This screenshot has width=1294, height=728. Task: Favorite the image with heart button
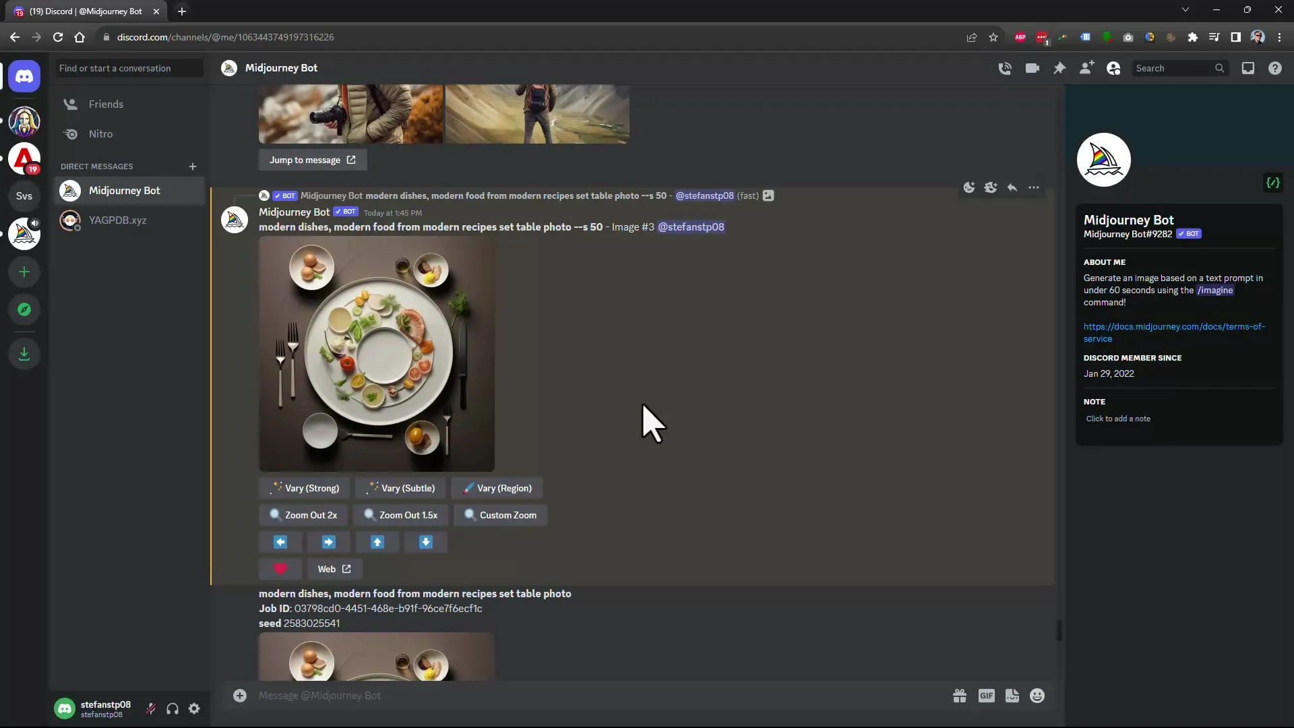280,569
